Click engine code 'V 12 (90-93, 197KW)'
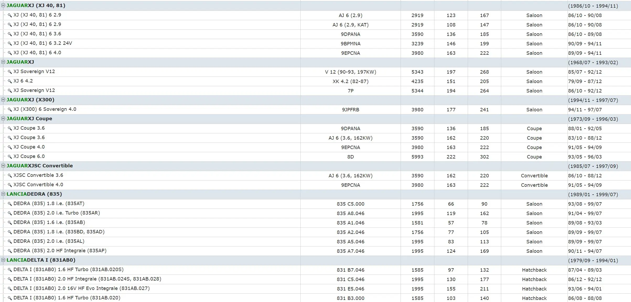This screenshot has width=631, height=302. 350,72
